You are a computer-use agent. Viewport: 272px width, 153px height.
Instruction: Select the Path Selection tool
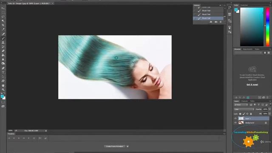point(3,76)
